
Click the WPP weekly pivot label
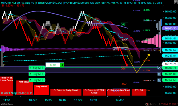tap(116, 49)
